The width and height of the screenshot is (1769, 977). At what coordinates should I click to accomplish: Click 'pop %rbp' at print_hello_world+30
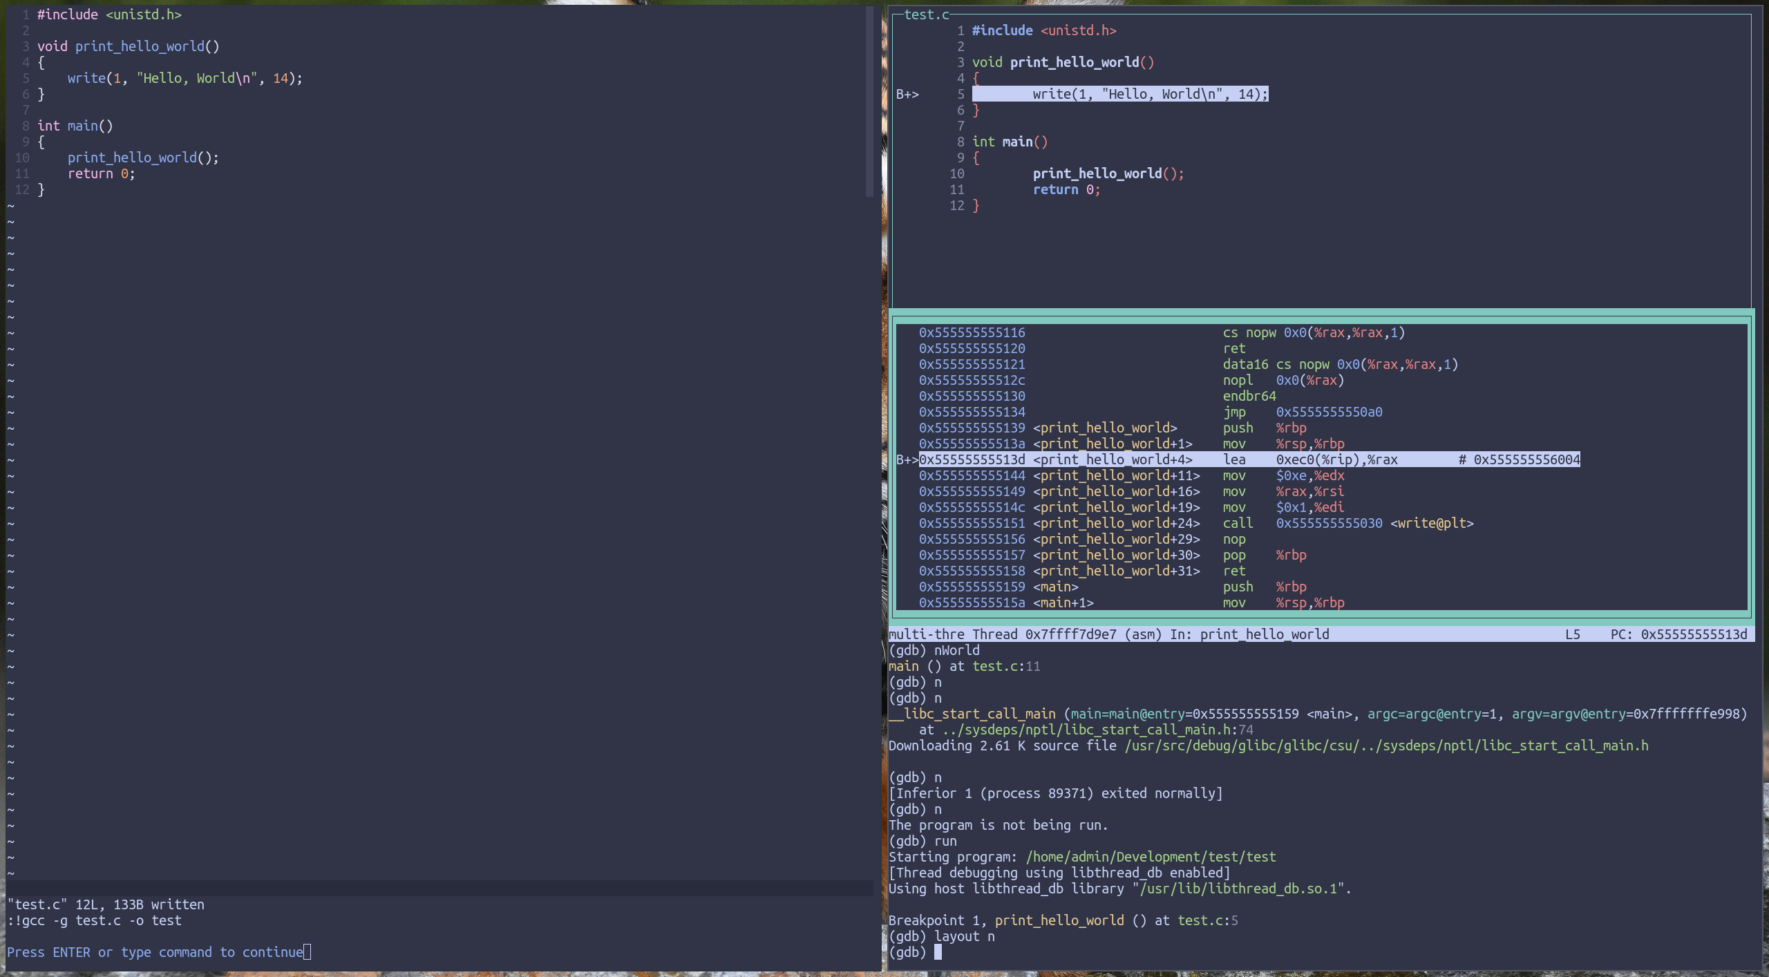[1265, 555]
